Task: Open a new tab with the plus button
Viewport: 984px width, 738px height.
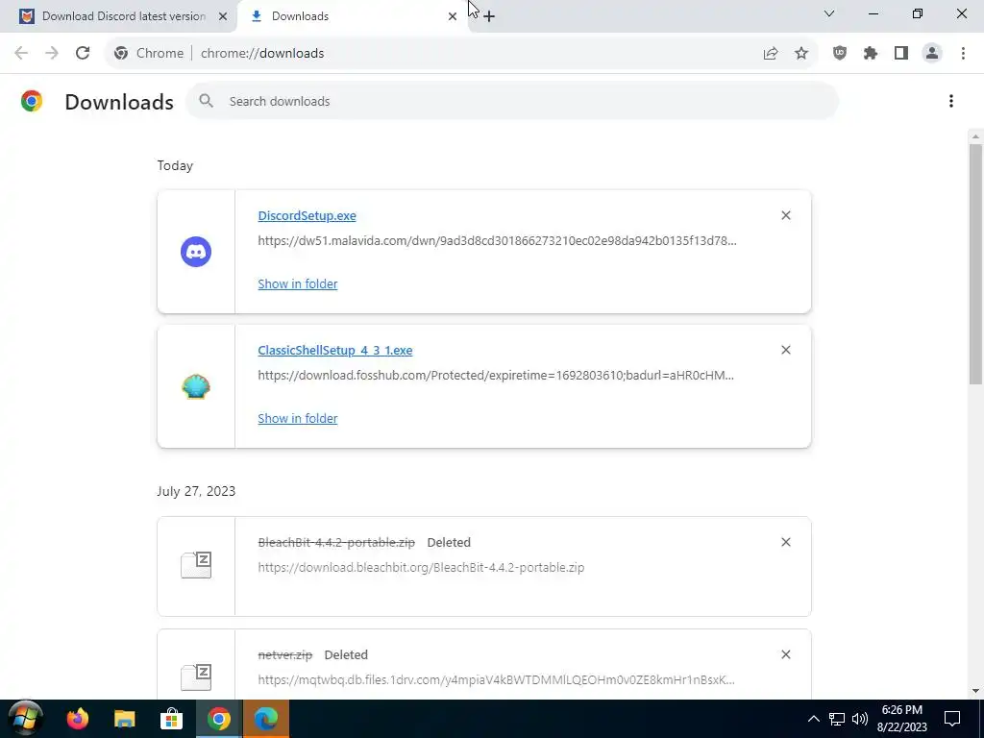Action: click(x=489, y=16)
